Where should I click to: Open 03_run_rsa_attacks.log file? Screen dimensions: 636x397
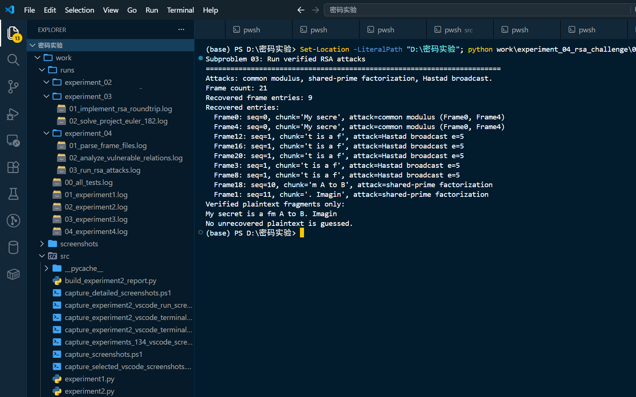(105, 170)
